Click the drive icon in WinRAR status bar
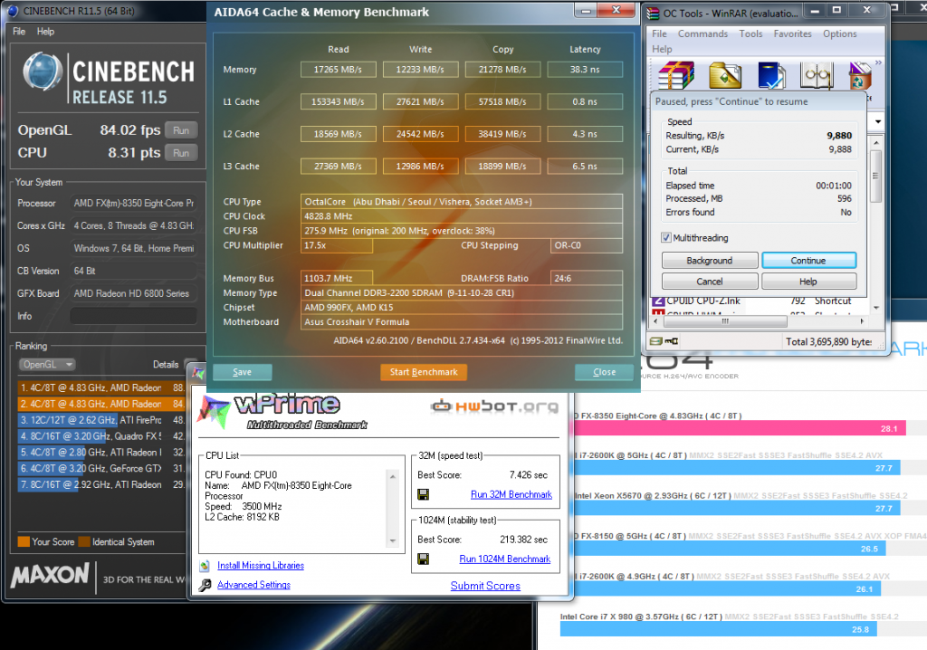This screenshot has height=650, width=927. click(655, 341)
